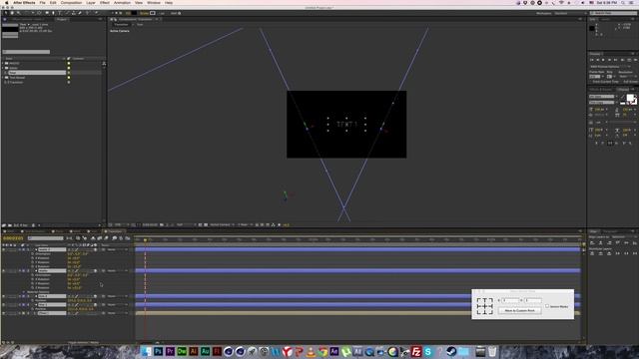Viewport: 639px width, 359px height.
Task: Switch to the Project panel tab
Action: 62,19
